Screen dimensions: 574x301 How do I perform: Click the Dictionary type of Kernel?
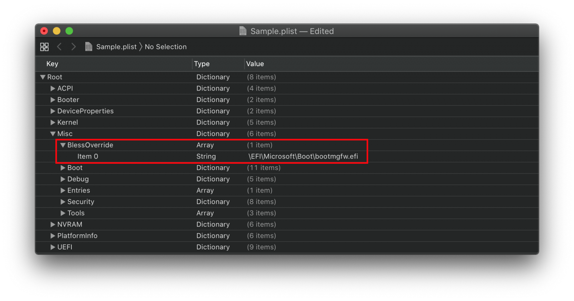pos(213,123)
